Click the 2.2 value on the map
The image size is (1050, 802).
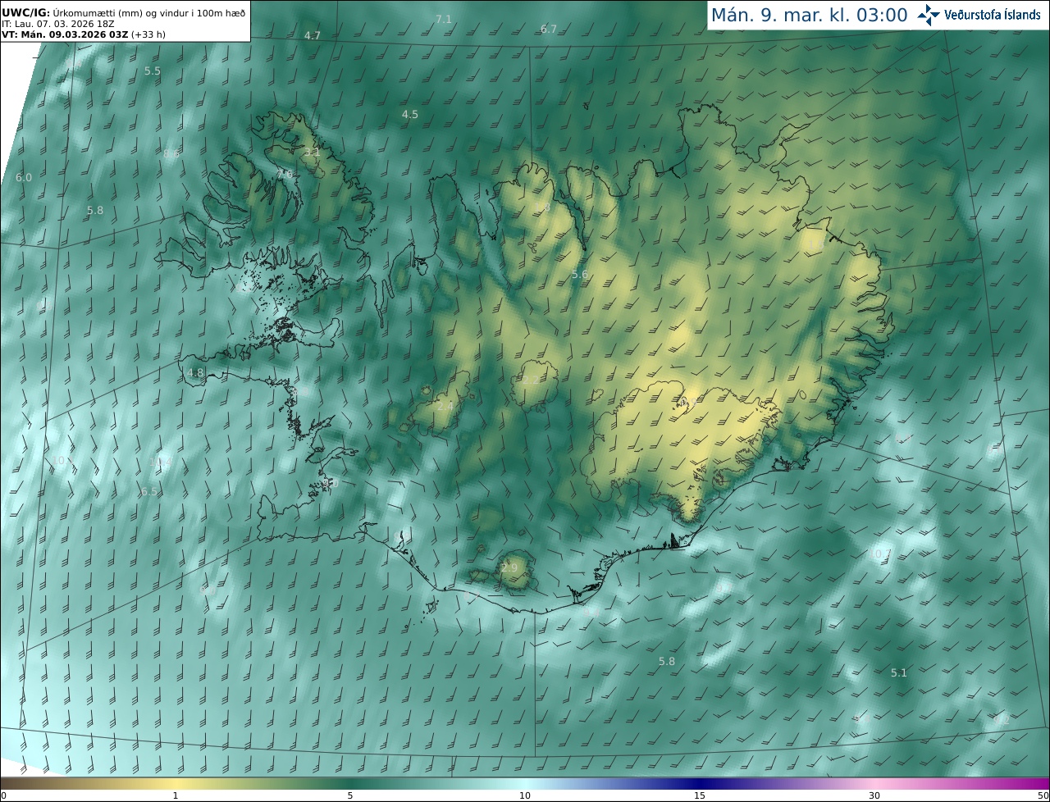[532, 380]
